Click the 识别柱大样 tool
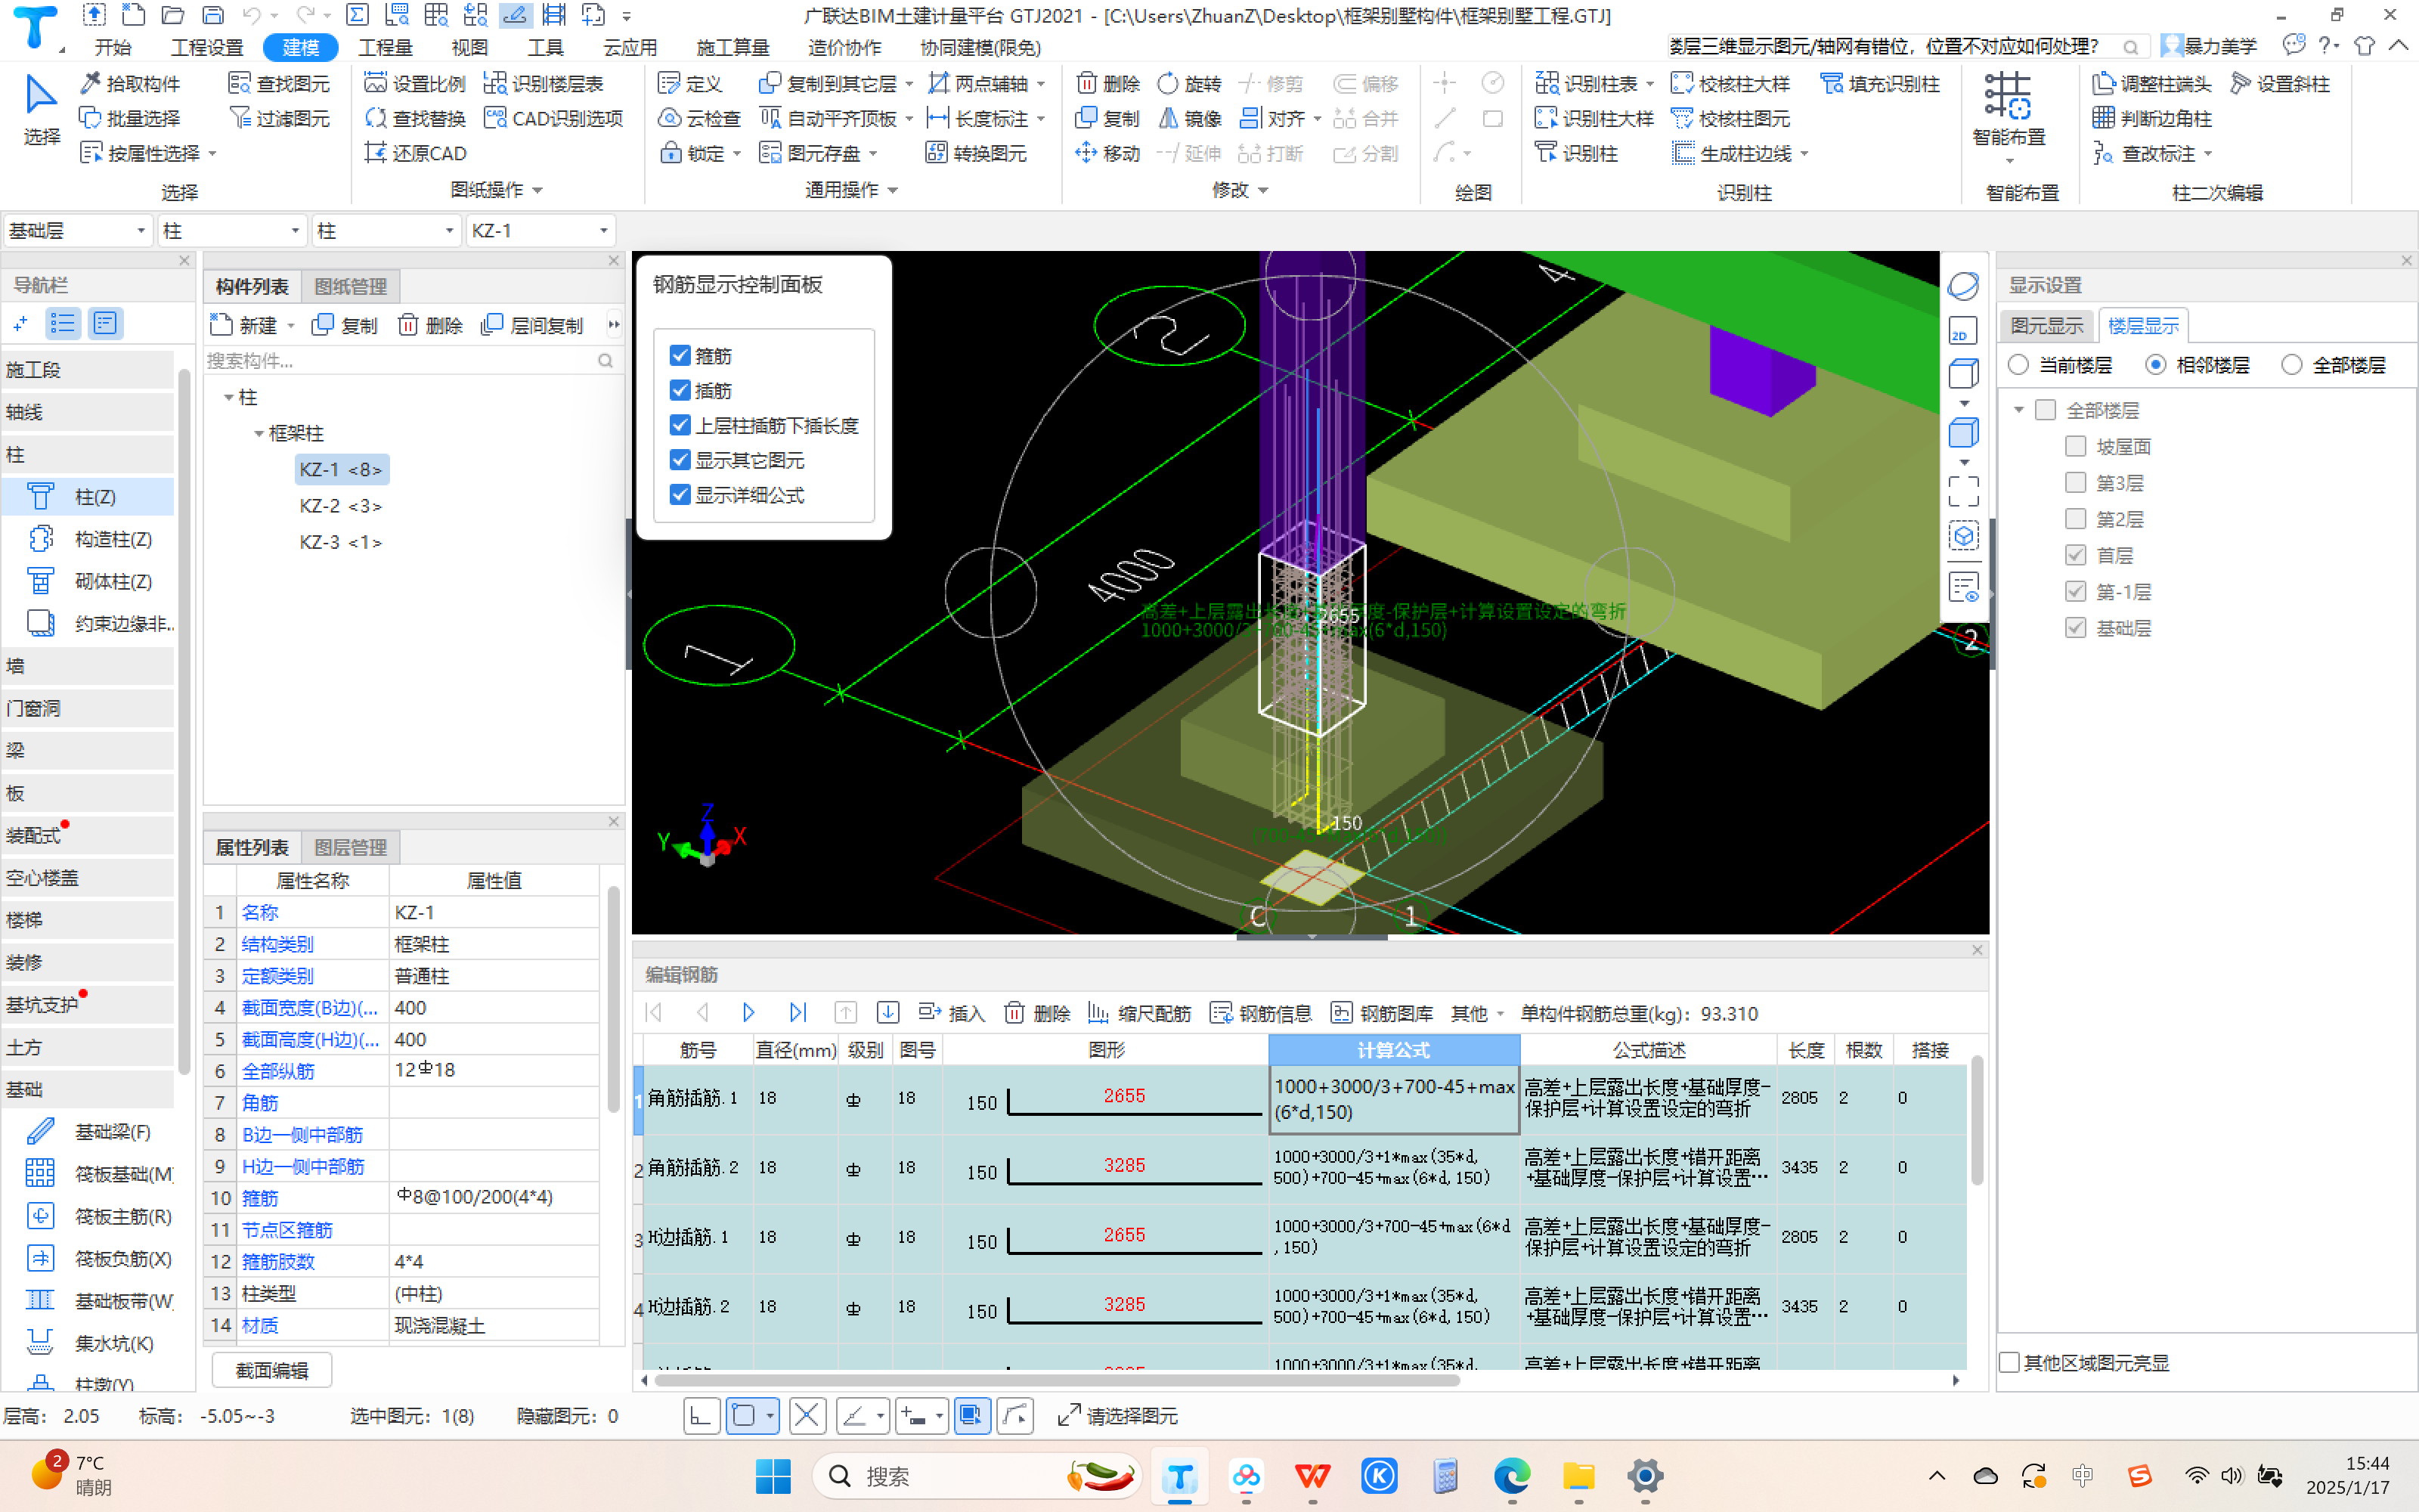 click(x=1594, y=118)
